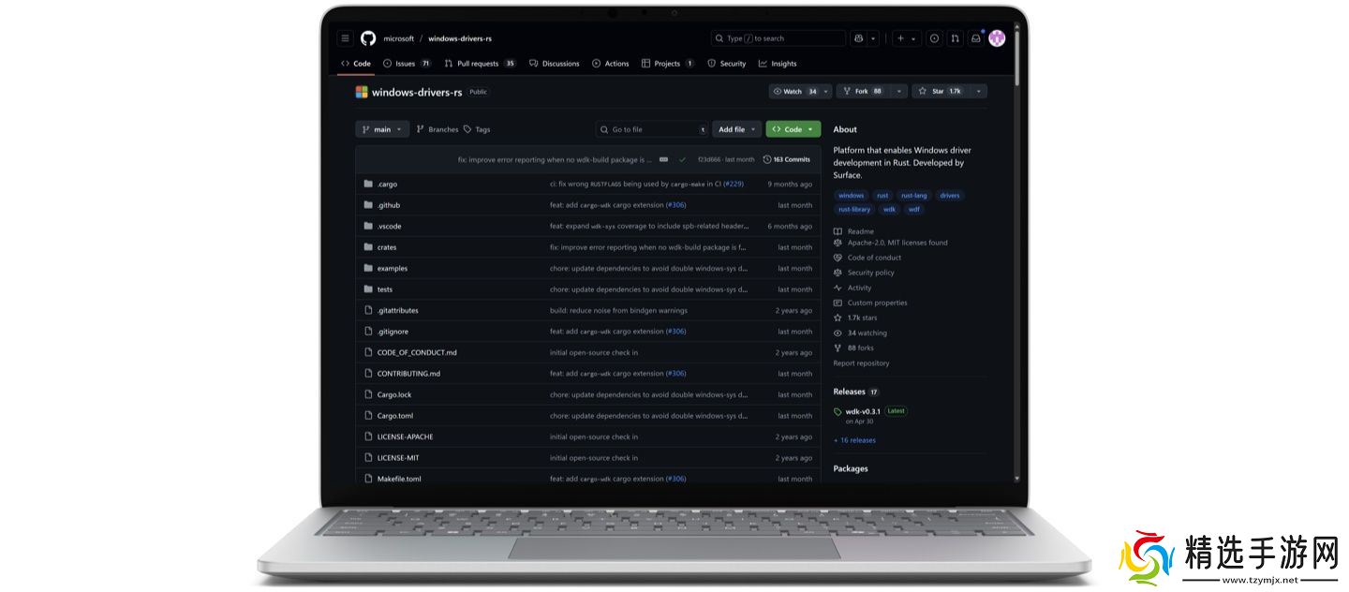Expand the Add file dropdown

[x=737, y=129]
